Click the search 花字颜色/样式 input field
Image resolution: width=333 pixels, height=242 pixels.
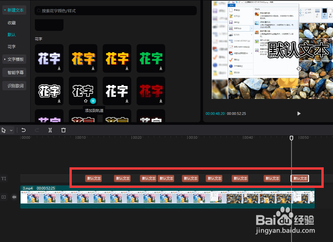tap(116, 11)
